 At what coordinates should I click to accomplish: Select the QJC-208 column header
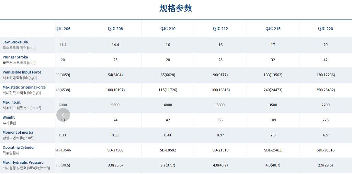coord(115,29)
